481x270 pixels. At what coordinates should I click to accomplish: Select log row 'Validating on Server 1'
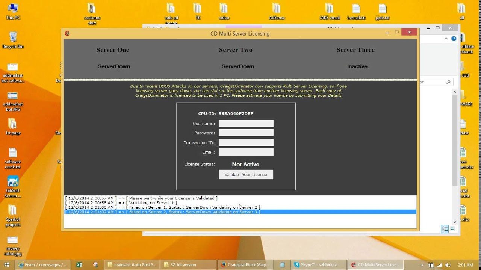point(240,203)
